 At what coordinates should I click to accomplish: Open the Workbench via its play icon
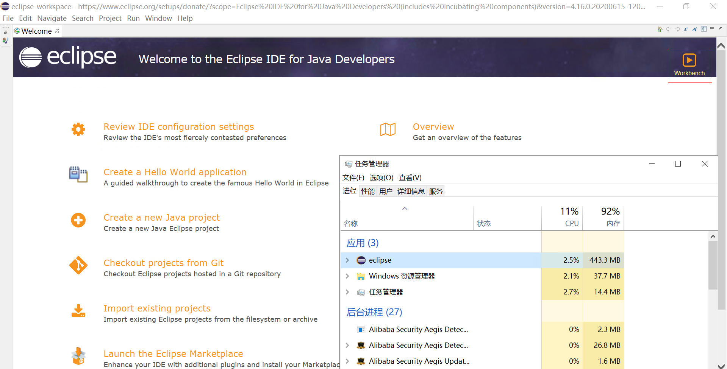click(x=689, y=60)
